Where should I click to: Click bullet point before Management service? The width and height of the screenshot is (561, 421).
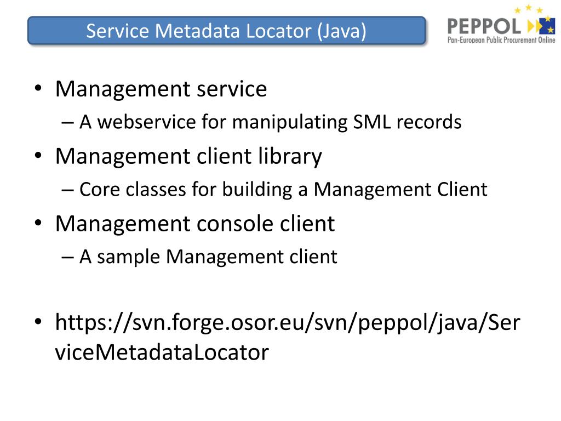coord(38,88)
